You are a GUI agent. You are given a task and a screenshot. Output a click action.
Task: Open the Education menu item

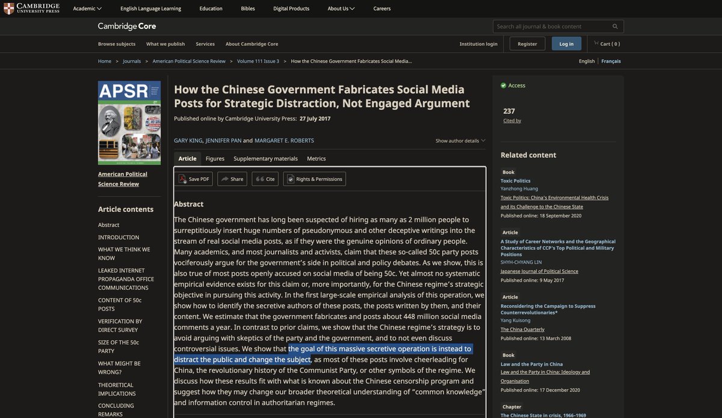(x=211, y=8)
